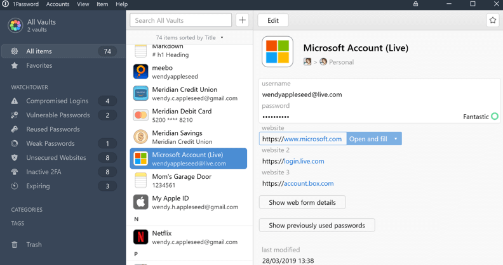Screen dimensions: 503x265
Task: Select All items in sidebar
Action: tap(64, 51)
